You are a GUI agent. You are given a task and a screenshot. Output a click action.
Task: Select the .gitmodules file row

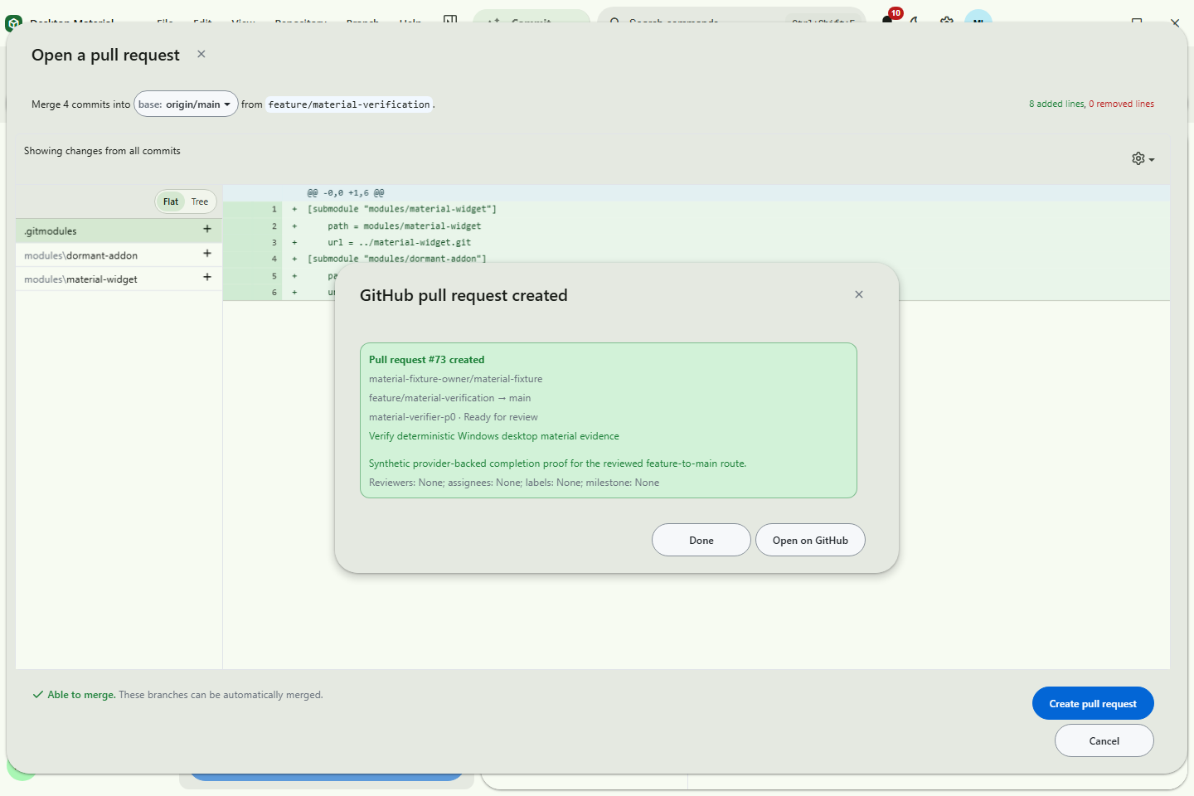pos(119,231)
